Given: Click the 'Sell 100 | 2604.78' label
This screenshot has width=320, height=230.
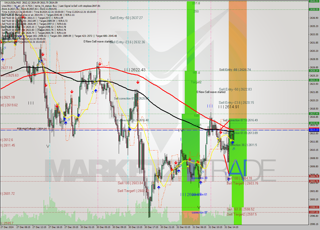Looking at the screenshot, I should coord(239,178).
